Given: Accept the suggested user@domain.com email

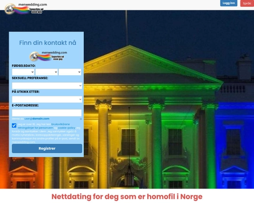Looking at the screenshot, I should 37,119.
